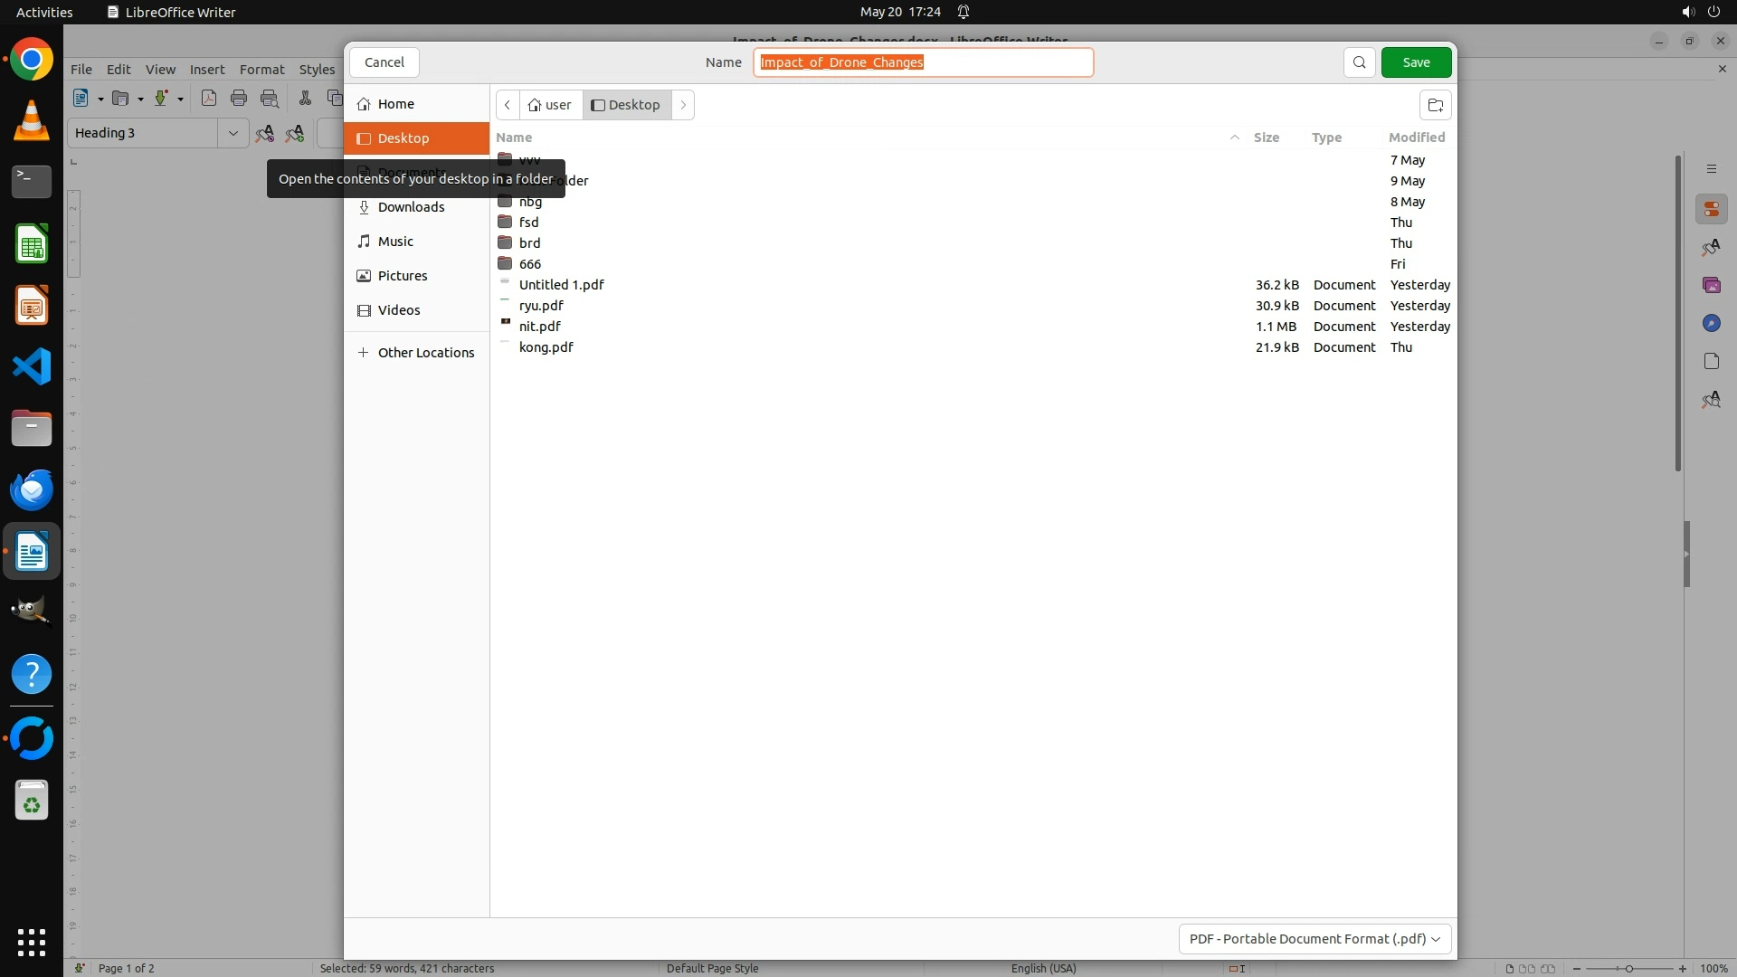Click the Cut toolbar icon

[305, 99]
